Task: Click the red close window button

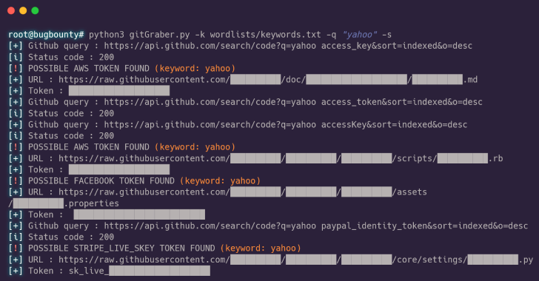Action: [x=11, y=10]
